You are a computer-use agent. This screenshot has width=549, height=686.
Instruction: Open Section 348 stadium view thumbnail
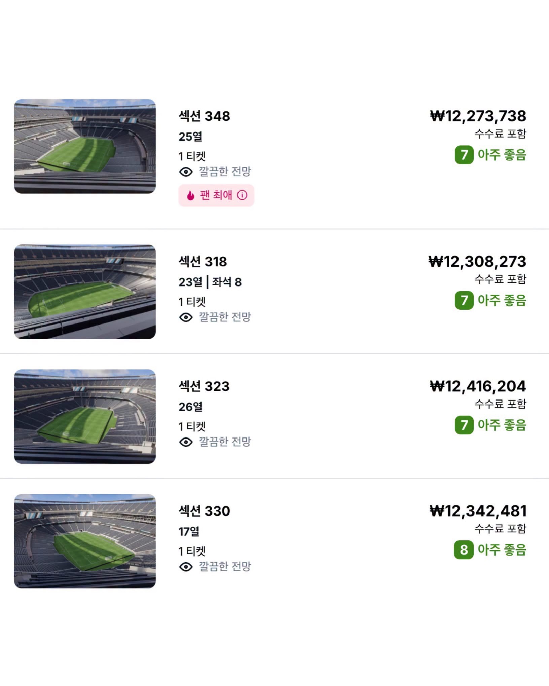tap(85, 146)
